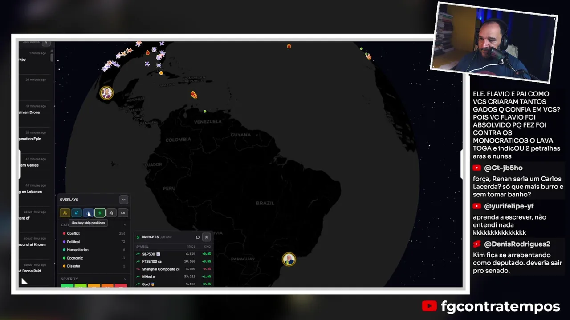Click the Venezuela country label on the globe
570x320 pixels.
(x=208, y=121)
